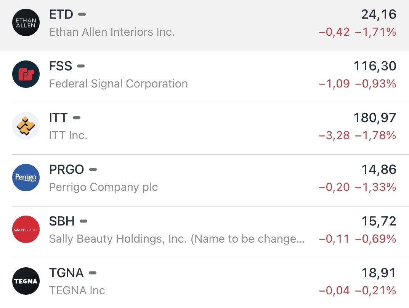Select the TEGNA Inc company name
This screenshot has height=308, width=409.
(77, 291)
